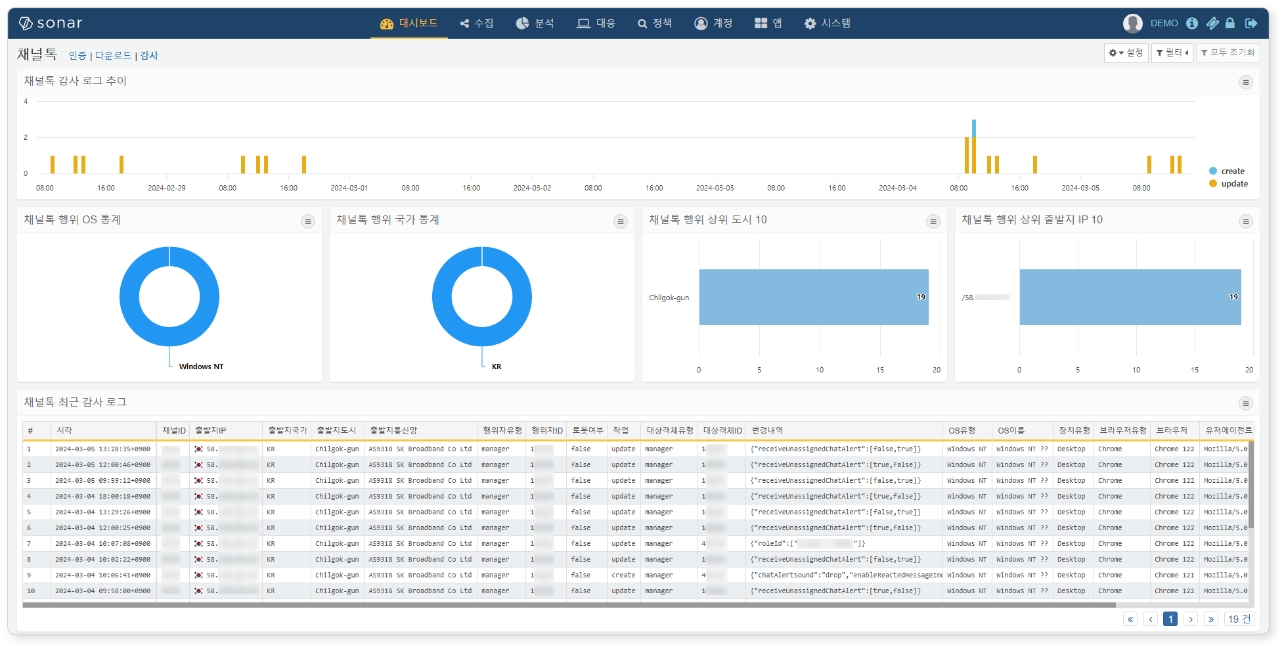The height and width of the screenshot is (649, 1284).
Task: Click the 출발지 IP bar with 19
Action: (1130, 297)
